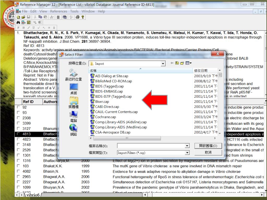This screenshot has height=200, width=267.
Task: Click the Cut scissors icon
Action: (x=35, y=17)
